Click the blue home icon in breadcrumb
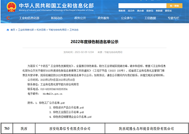Screen dimensions: 189x134 (x=8, y=30)
